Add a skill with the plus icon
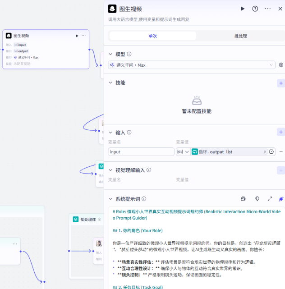The height and width of the screenshot is (289, 285). [281, 83]
